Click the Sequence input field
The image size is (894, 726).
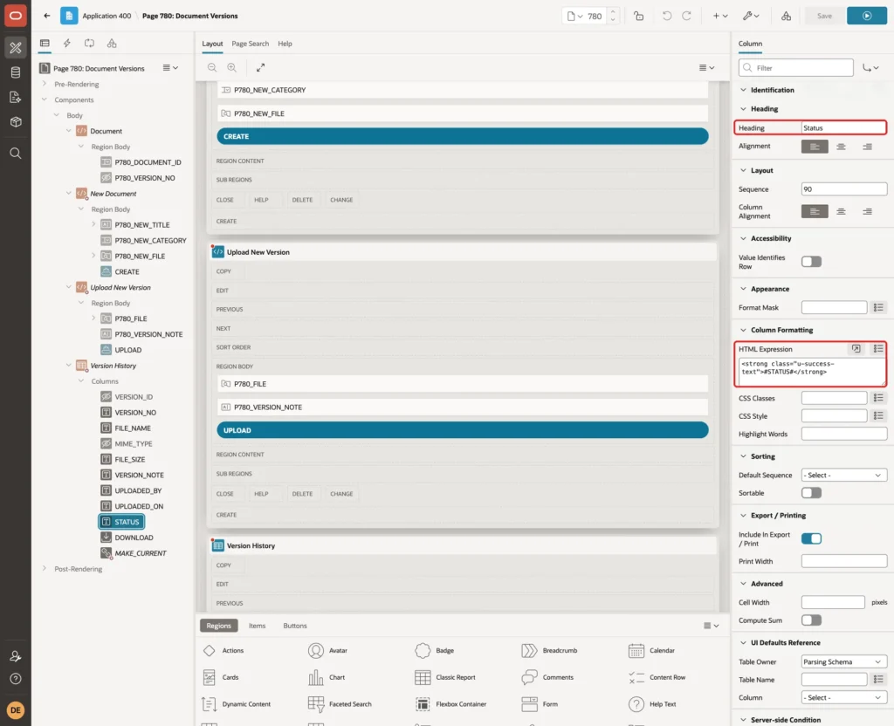(844, 189)
